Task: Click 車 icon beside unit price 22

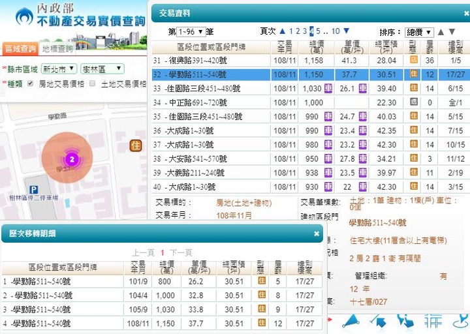Action: tap(363, 187)
